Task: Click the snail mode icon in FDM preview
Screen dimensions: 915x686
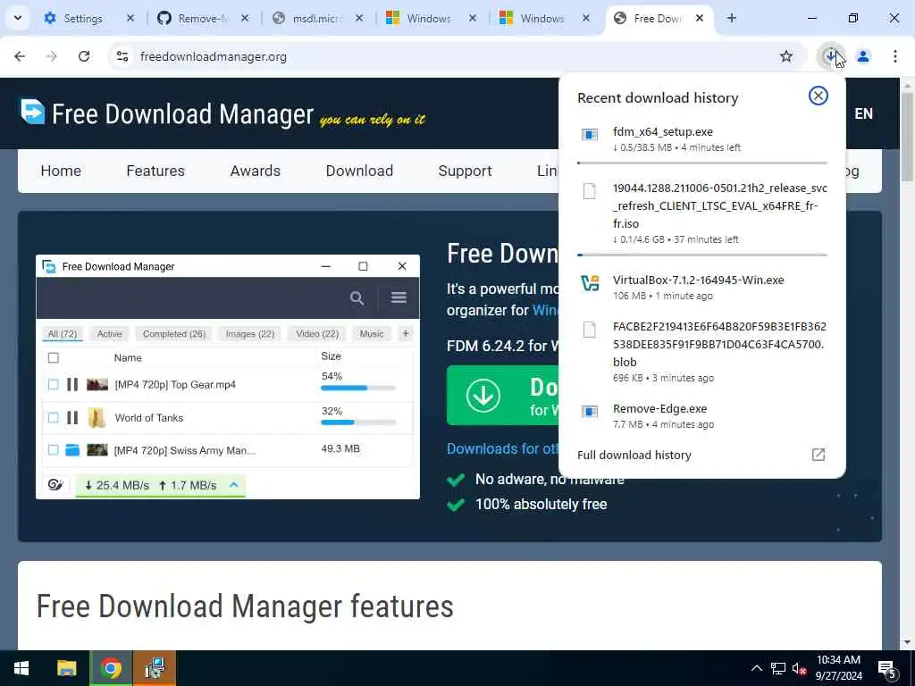Action: (55, 485)
